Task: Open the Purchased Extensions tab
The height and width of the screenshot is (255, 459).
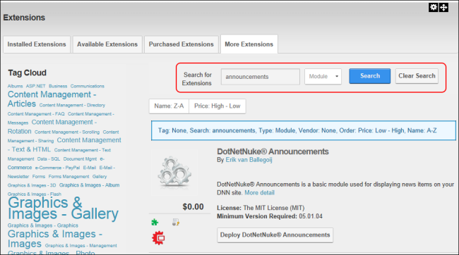Action: click(181, 44)
